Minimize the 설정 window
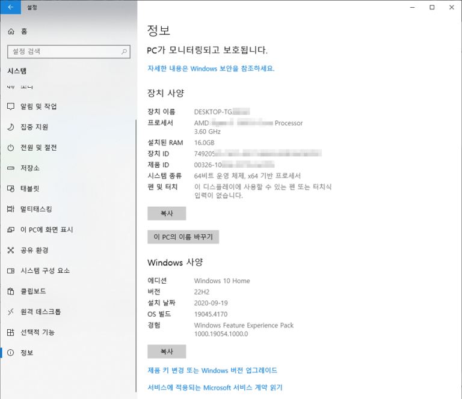 pyautogui.click(x=413, y=7)
